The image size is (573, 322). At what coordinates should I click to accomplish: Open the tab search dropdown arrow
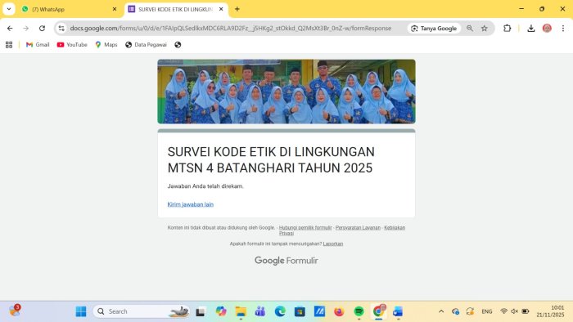click(9, 9)
